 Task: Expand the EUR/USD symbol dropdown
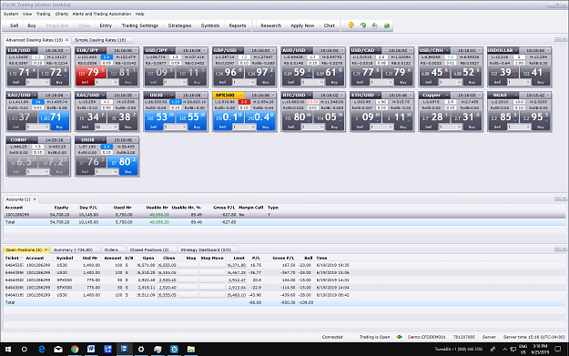[x=35, y=50]
